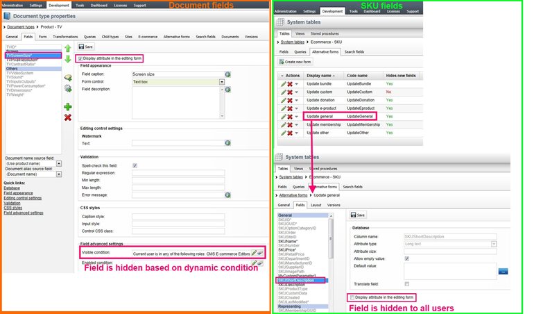Delete the Update e-product form

tap(290, 108)
